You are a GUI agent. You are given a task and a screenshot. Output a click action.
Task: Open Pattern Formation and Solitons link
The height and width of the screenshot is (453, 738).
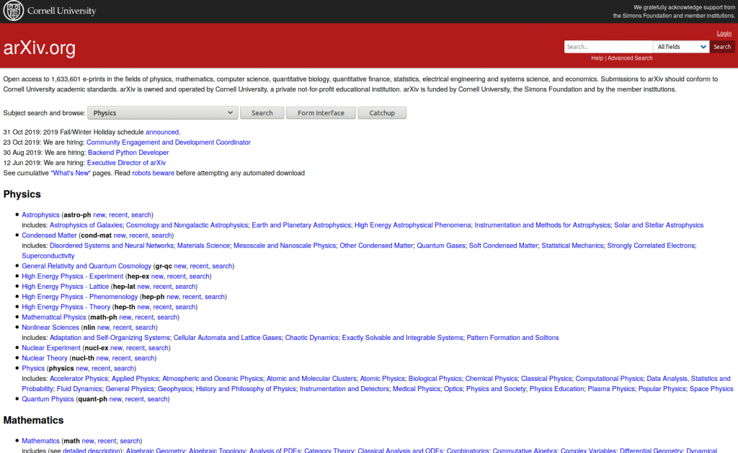tap(512, 338)
